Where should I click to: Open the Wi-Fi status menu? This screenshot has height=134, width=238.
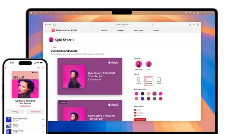[x=190, y=13]
